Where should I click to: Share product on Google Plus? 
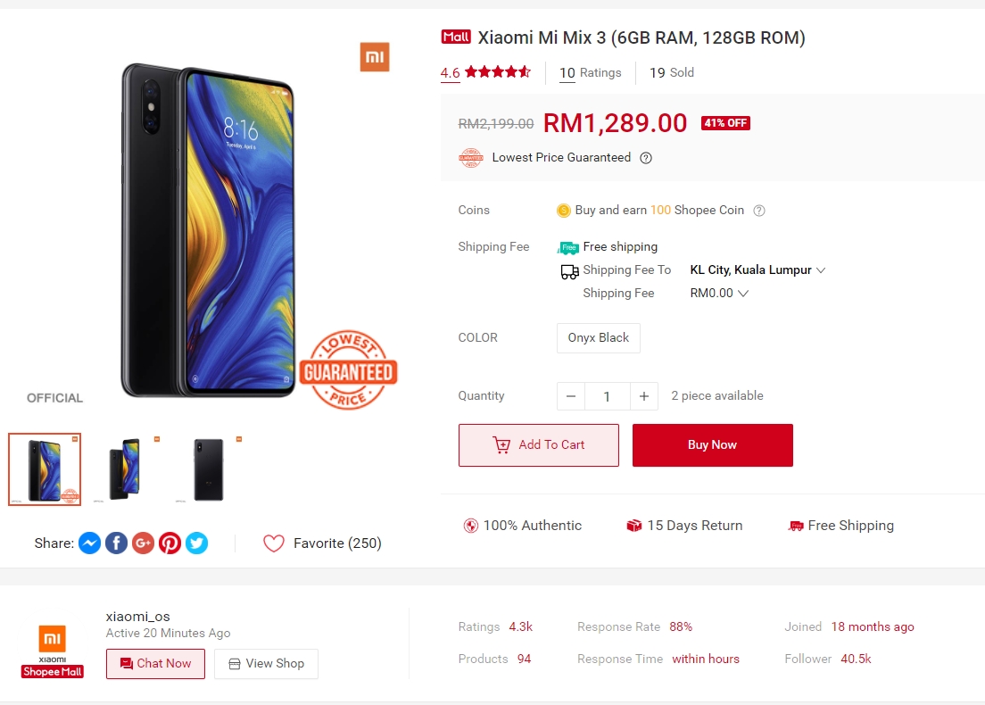[144, 543]
